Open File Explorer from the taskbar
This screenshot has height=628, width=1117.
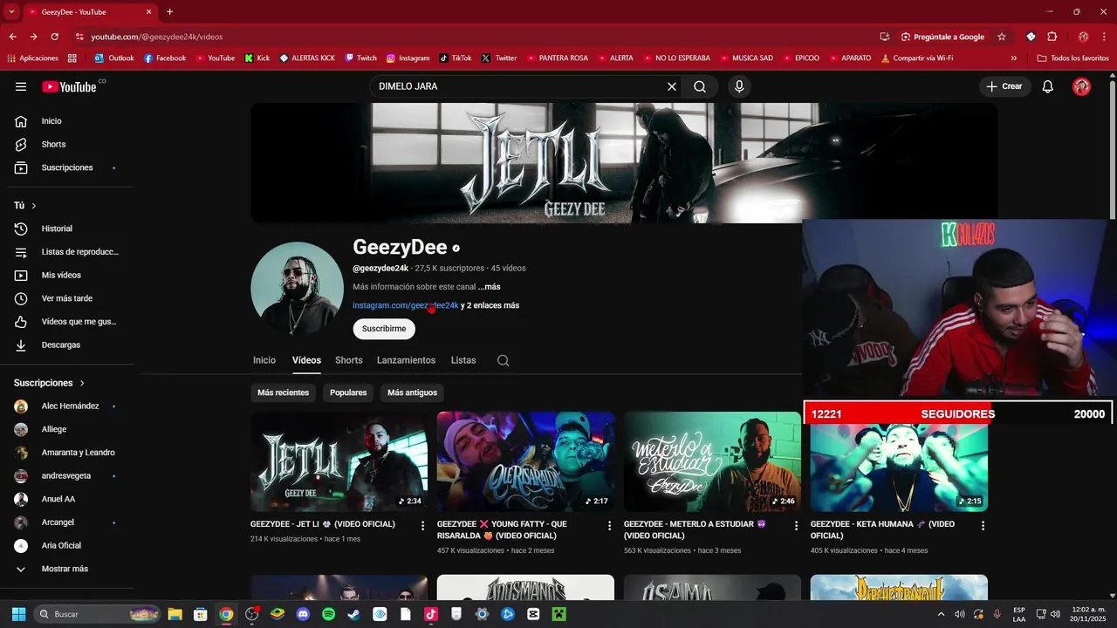175,614
